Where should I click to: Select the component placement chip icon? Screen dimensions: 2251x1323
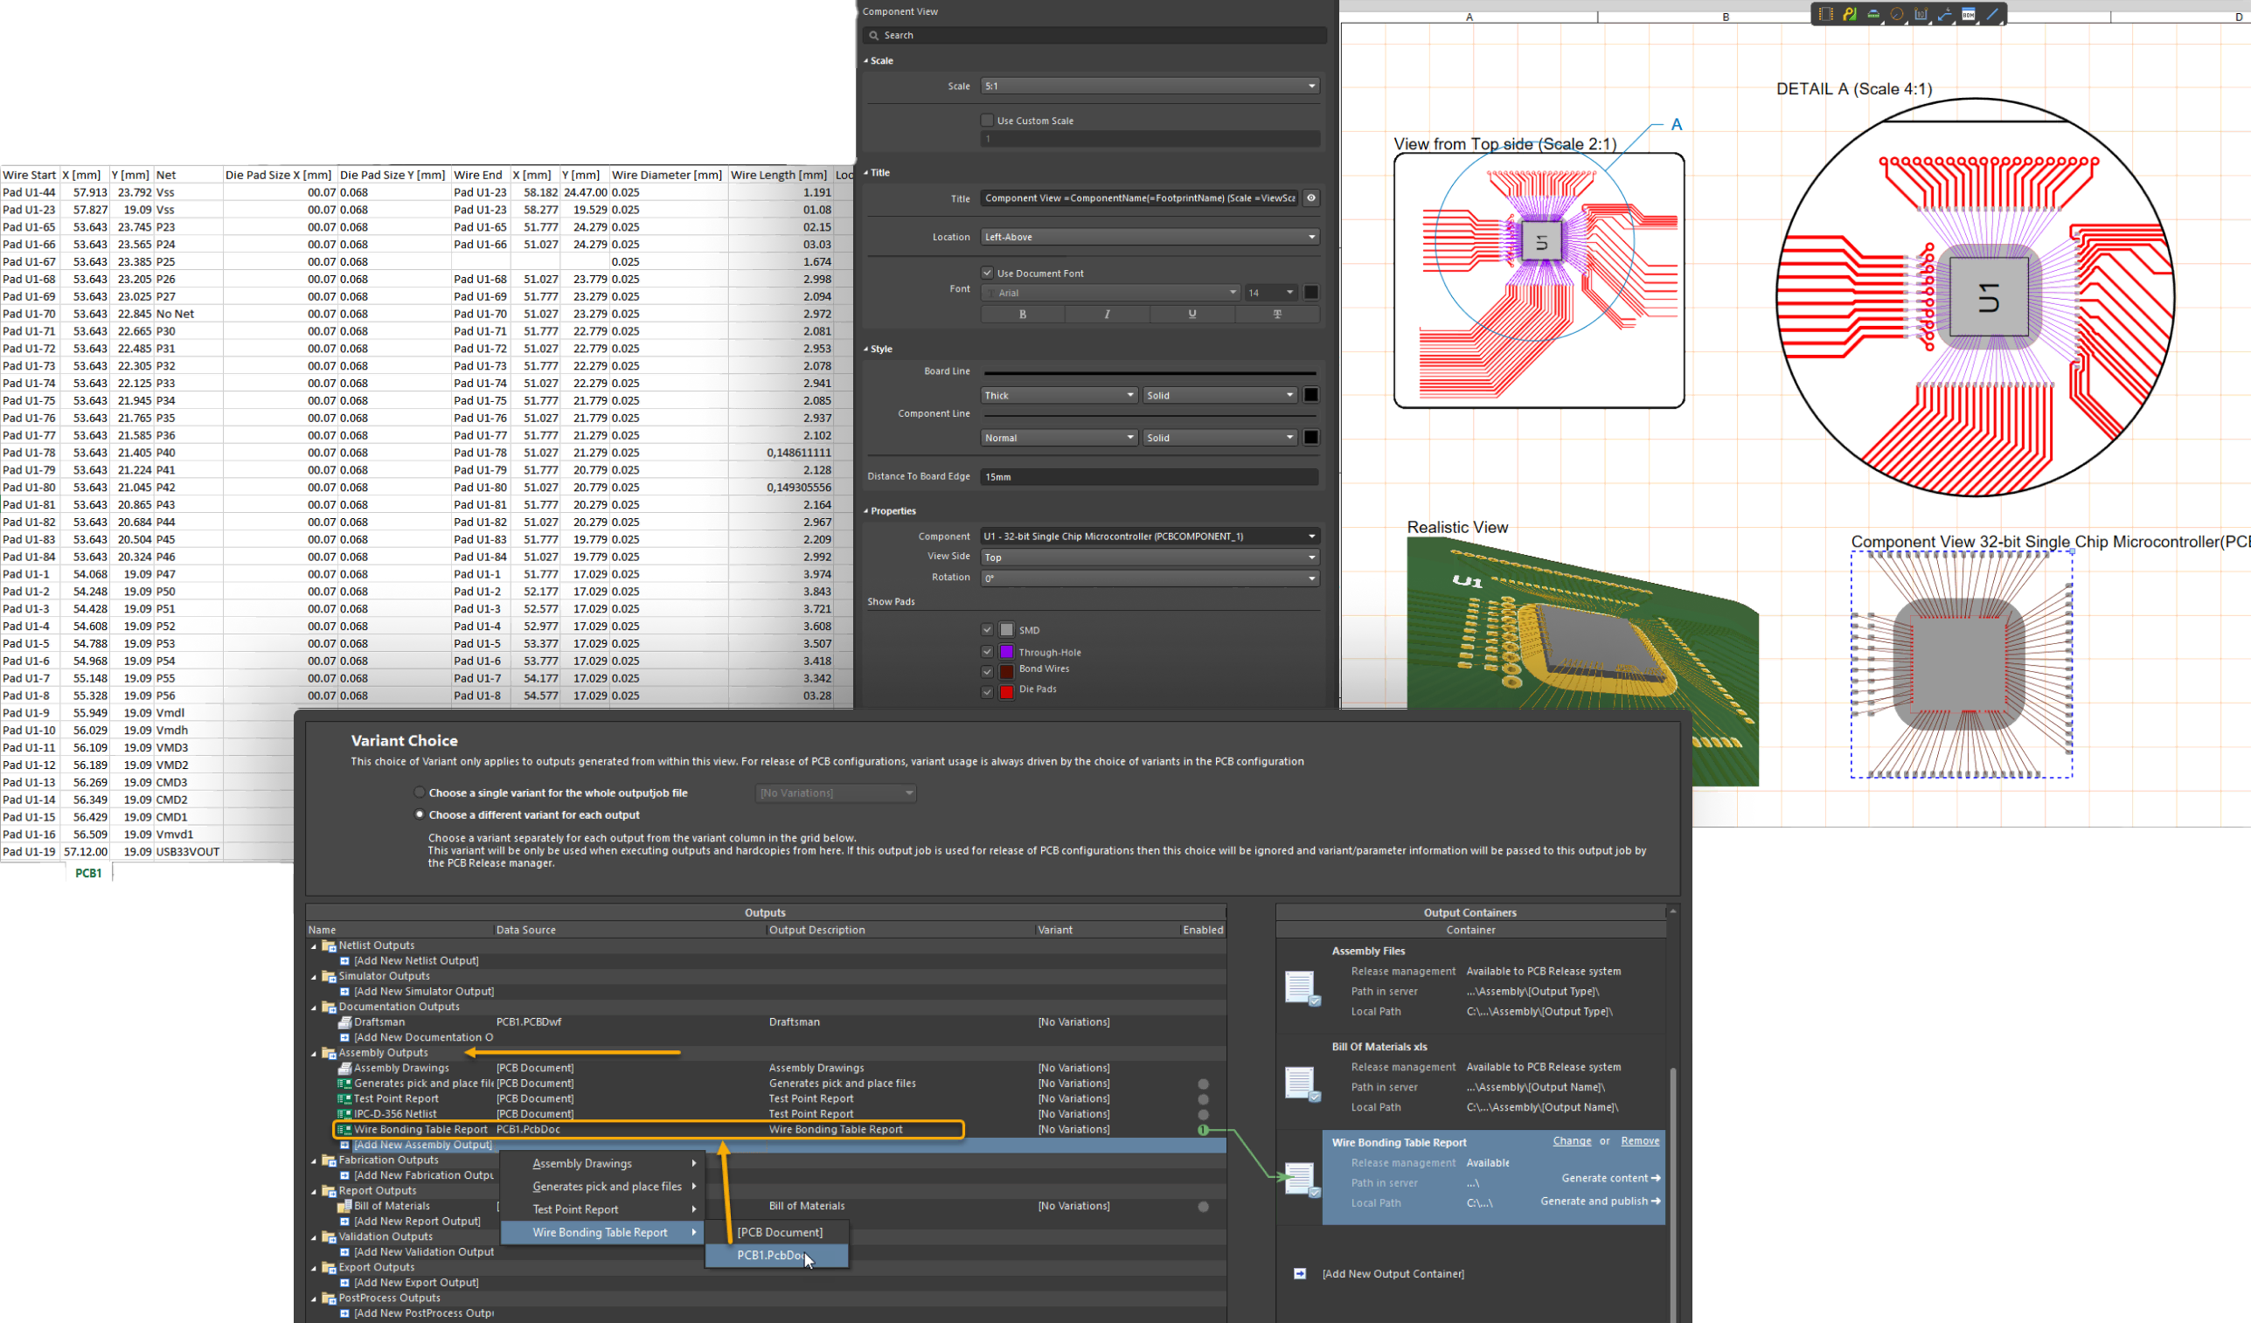pyautogui.click(x=1826, y=14)
